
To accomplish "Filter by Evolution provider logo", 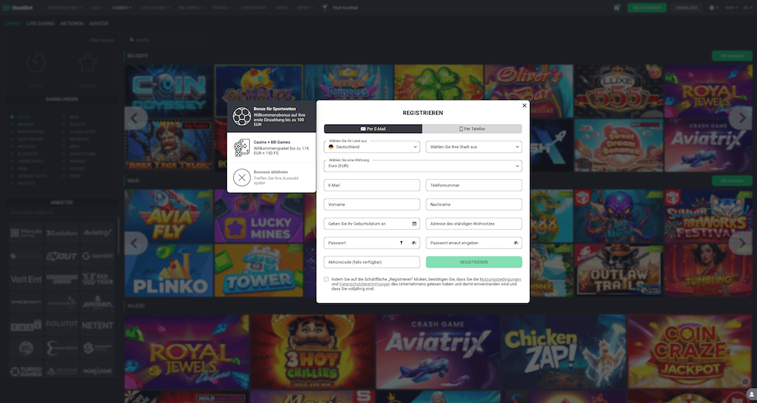I will point(62,233).
